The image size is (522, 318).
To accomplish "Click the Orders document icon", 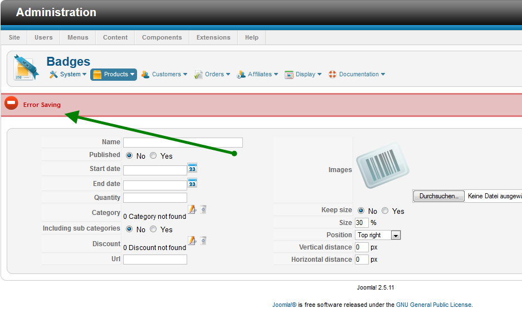I will [198, 75].
